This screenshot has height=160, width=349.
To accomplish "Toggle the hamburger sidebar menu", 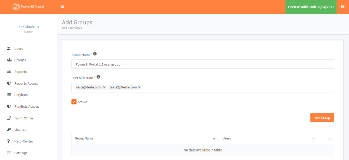I will point(62,6).
